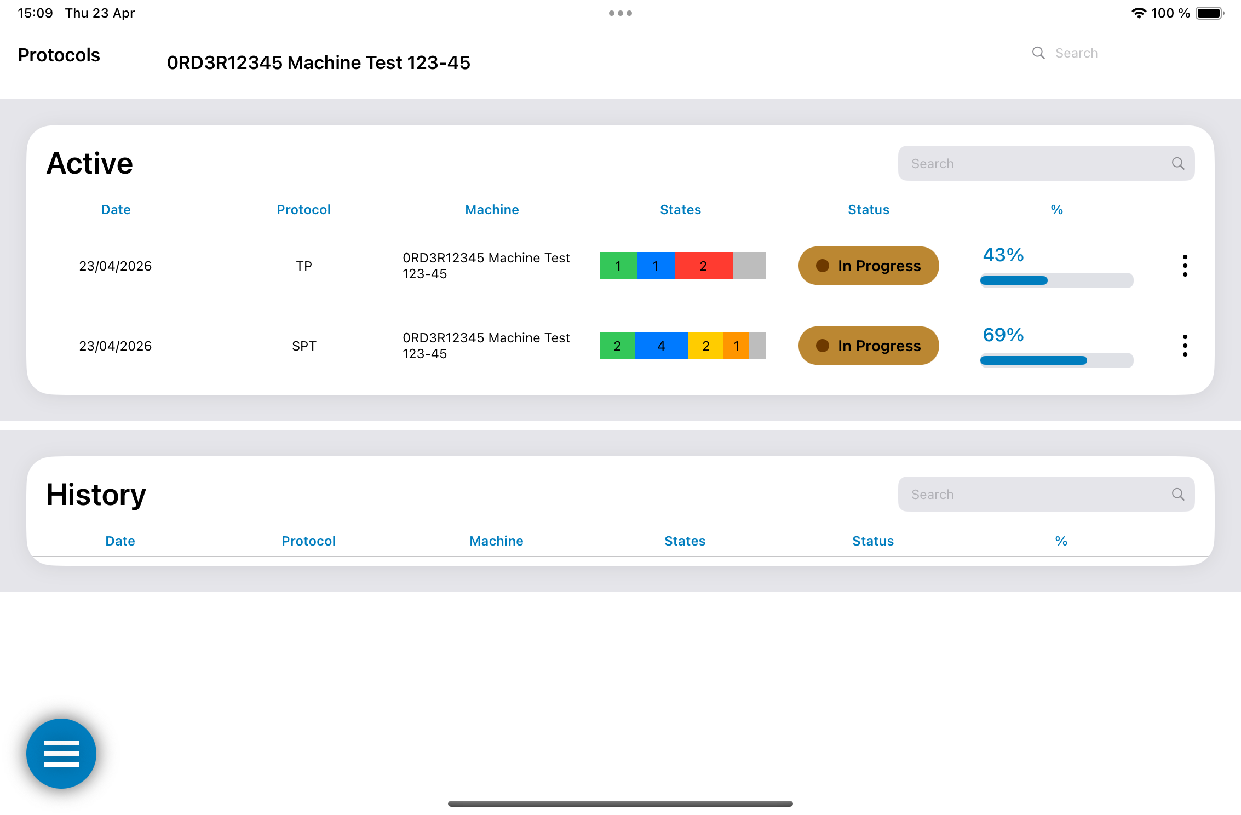Open the options menu for the SPT protocol row

tap(1185, 346)
